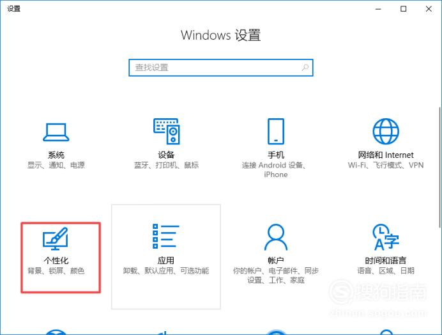Select the 设备 category label
Viewport: 442px width, 335px height.
coord(166,155)
